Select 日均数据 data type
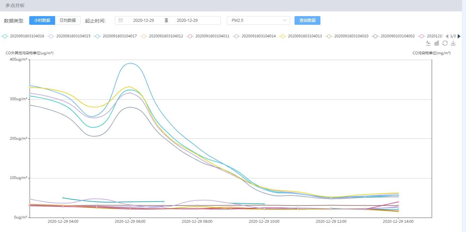 68,20
